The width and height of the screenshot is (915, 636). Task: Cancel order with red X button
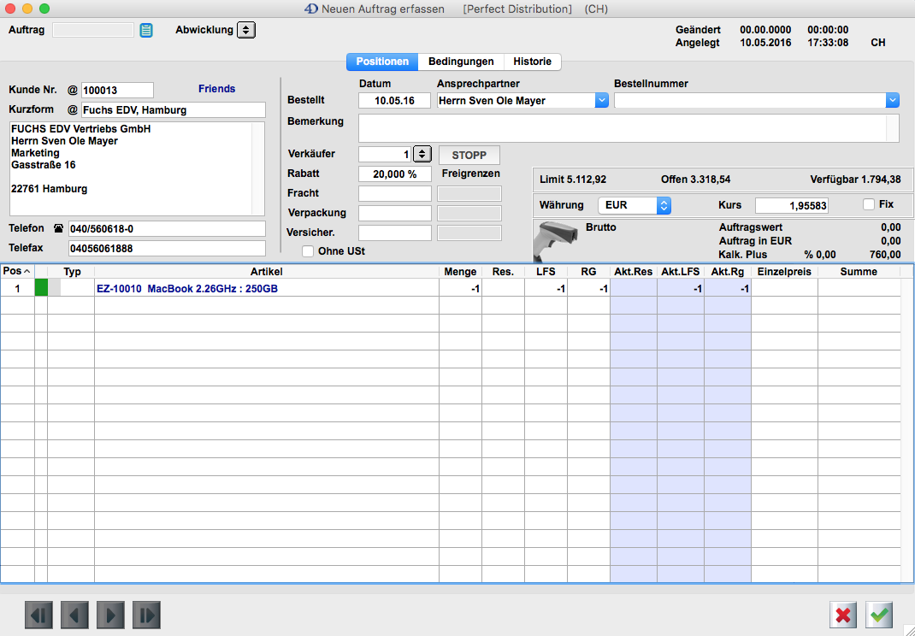pyautogui.click(x=843, y=615)
